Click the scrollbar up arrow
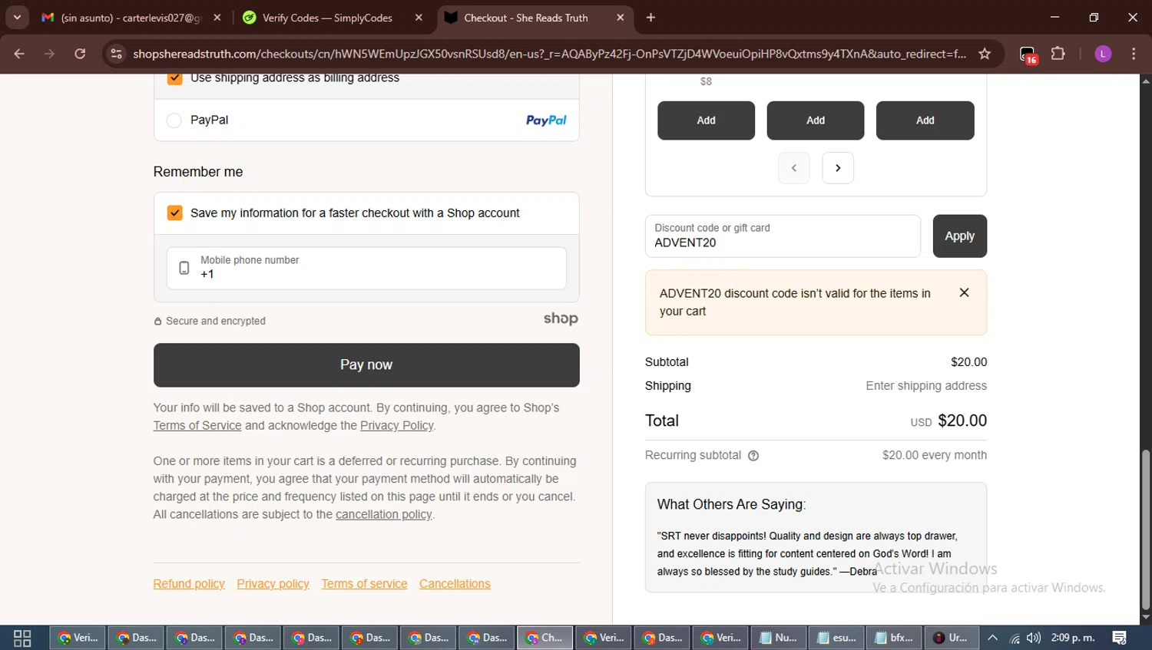 tap(1146, 80)
